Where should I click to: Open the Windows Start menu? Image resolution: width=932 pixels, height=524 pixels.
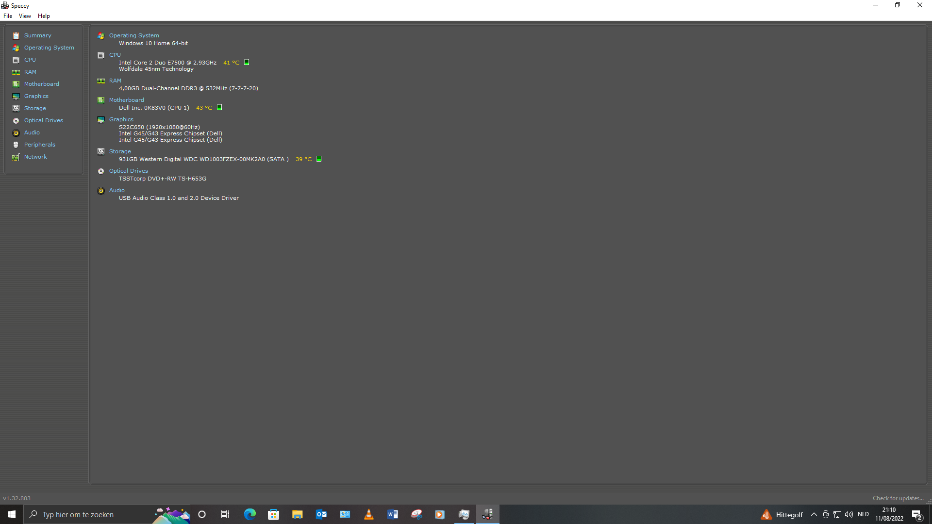click(12, 514)
